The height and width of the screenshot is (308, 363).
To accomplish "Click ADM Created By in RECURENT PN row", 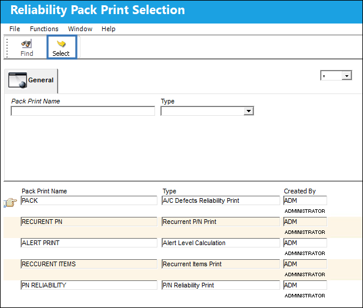I will (305, 222).
